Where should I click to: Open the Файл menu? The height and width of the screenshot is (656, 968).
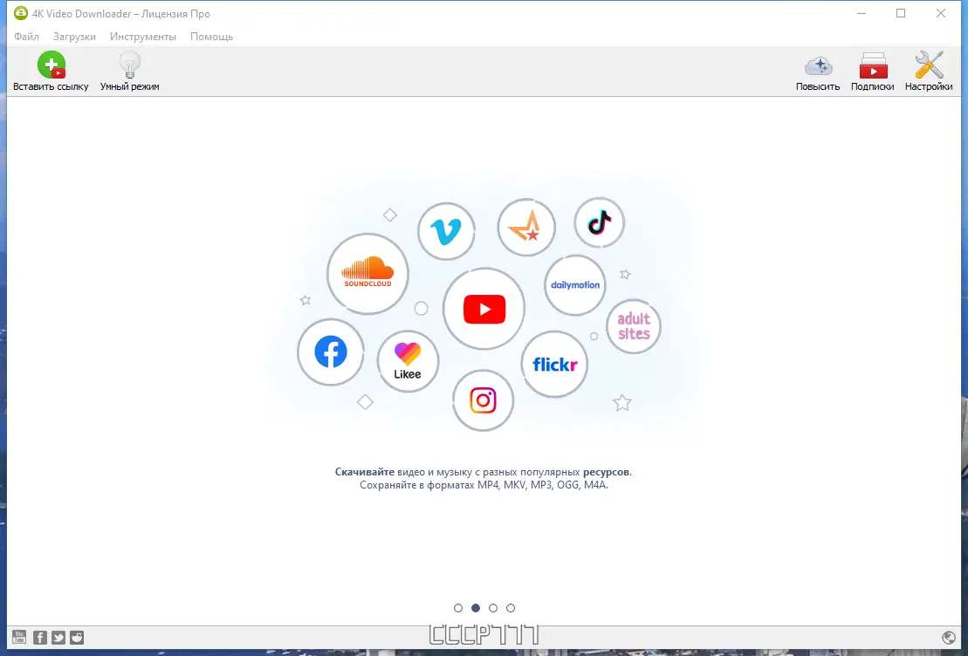[x=25, y=37]
